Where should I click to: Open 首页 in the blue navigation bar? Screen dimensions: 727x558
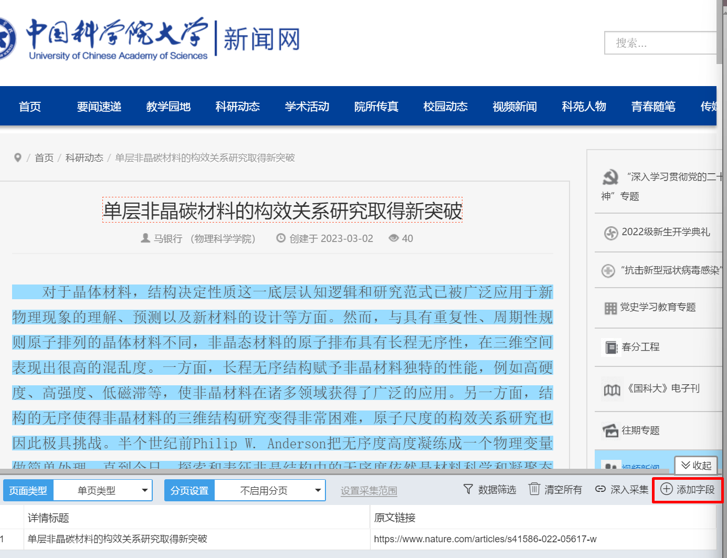point(30,107)
